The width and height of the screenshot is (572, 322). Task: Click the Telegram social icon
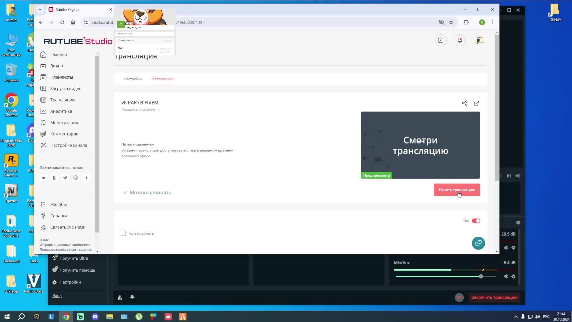pos(65,178)
